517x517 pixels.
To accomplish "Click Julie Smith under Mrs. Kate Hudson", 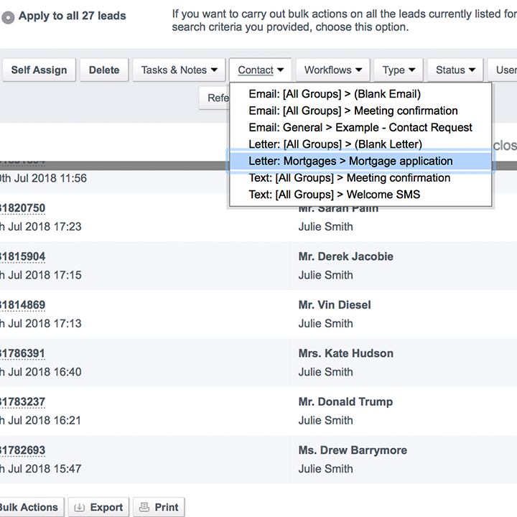I will pos(326,372).
